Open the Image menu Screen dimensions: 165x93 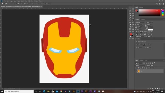pos(11,1)
